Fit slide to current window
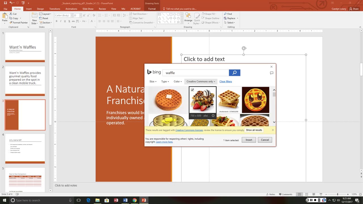 (x=360, y=194)
